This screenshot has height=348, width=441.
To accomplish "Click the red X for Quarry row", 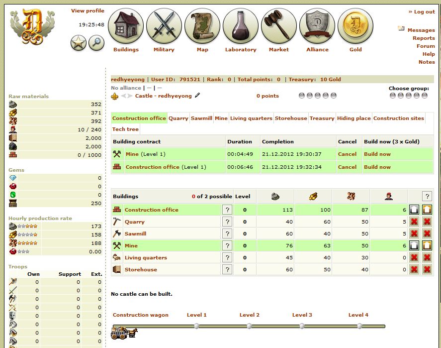I will (414, 222).
